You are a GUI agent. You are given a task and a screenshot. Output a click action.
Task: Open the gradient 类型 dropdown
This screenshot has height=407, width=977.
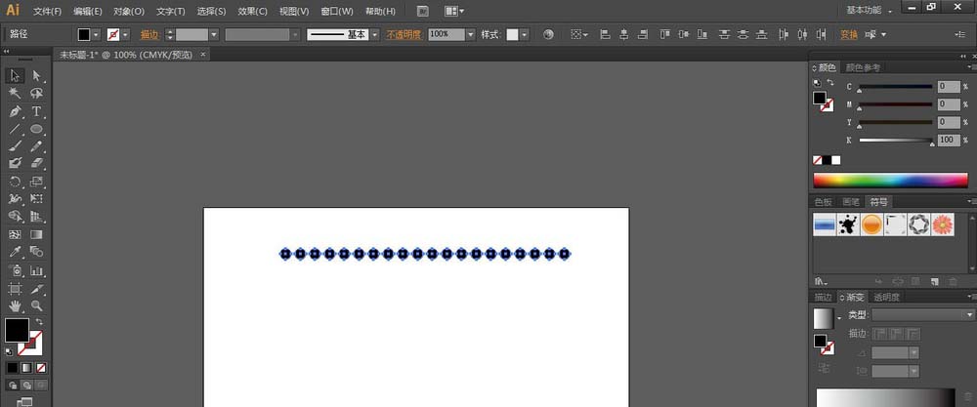click(x=922, y=315)
